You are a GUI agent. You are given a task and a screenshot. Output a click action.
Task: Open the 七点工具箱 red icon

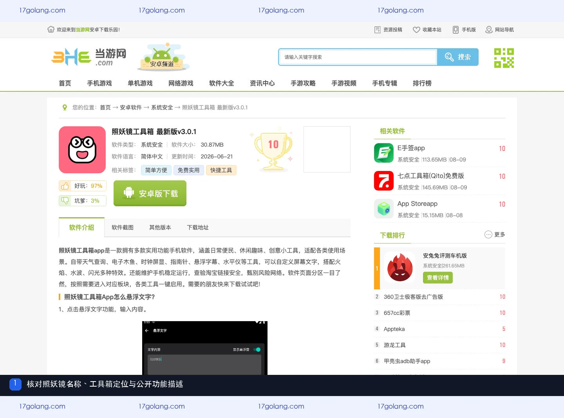point(384,181)
